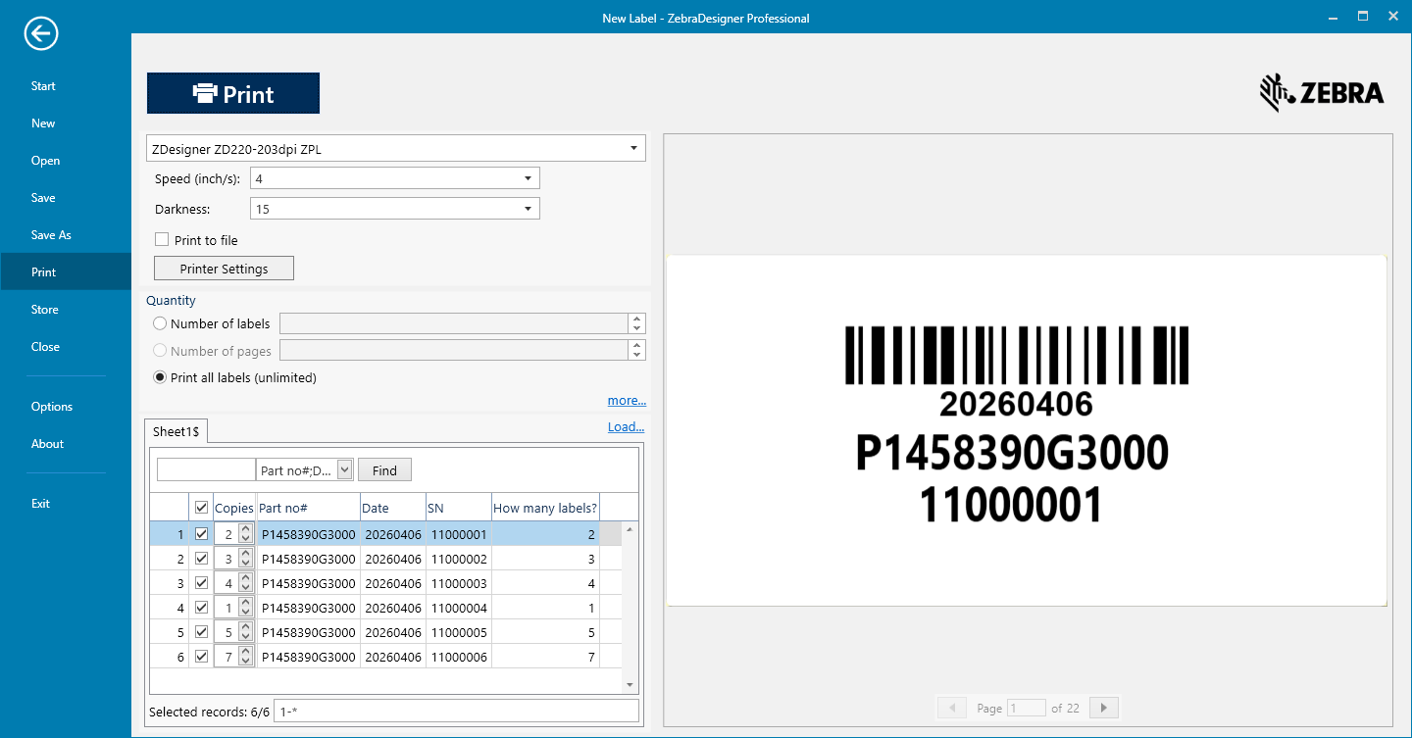Viewport: 1412px width, 738px height.
Task: Open About in the sidebar
Action: coord(47,444)
